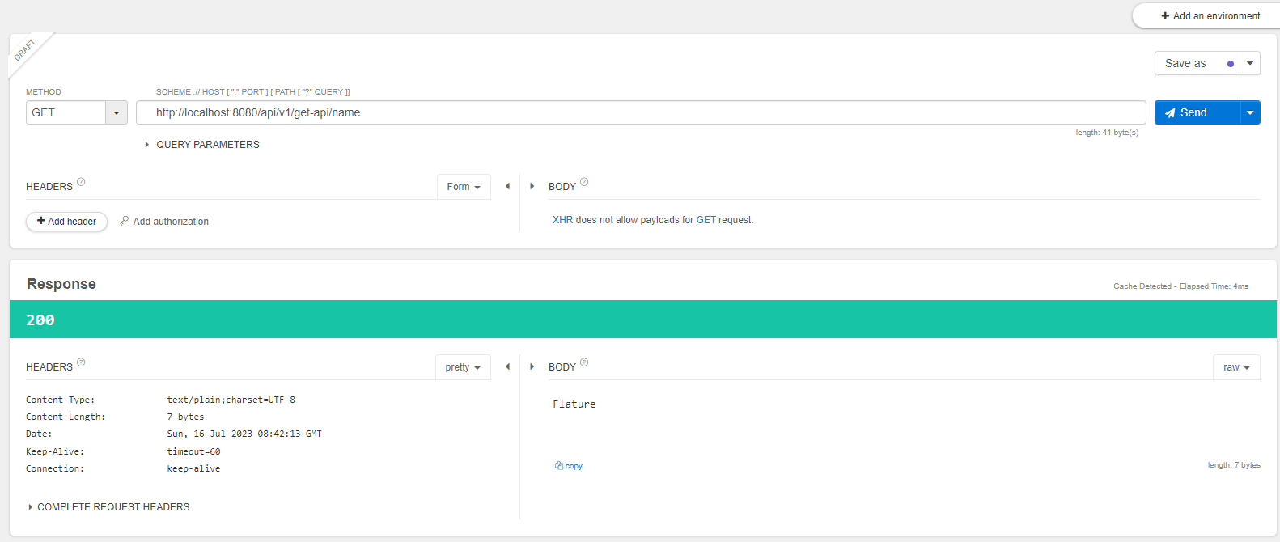Viewport: 1280px width, 542px height.
Task: Click the Save as button
Action: pos(1197,63)
